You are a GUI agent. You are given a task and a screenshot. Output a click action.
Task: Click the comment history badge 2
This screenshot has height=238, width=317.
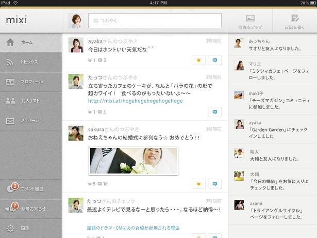(15, 186)
